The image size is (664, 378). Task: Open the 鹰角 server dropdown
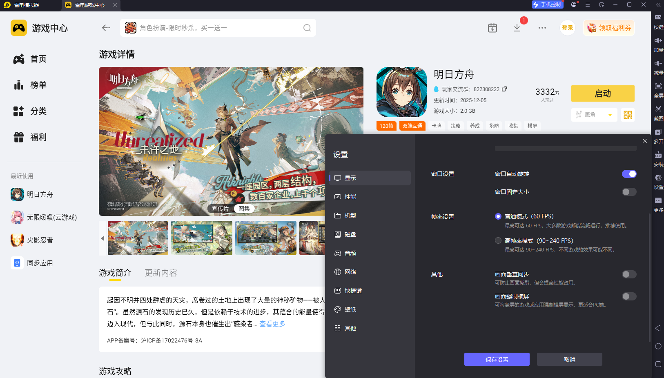594,115
